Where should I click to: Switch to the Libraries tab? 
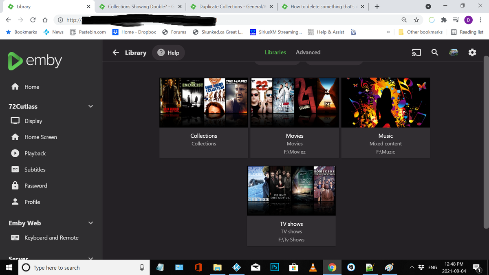click(275, 52)
